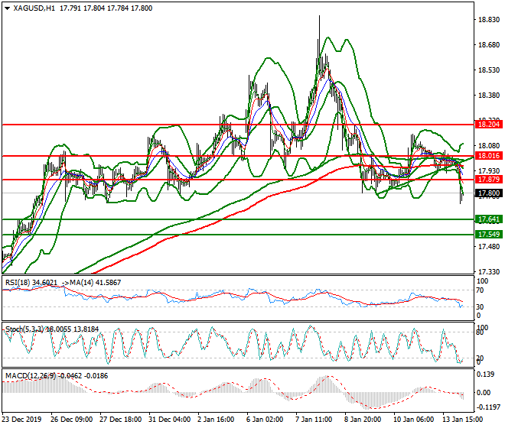Click the red 18.204 price level tag
505x428 pixels.
[x=488, y=124]
